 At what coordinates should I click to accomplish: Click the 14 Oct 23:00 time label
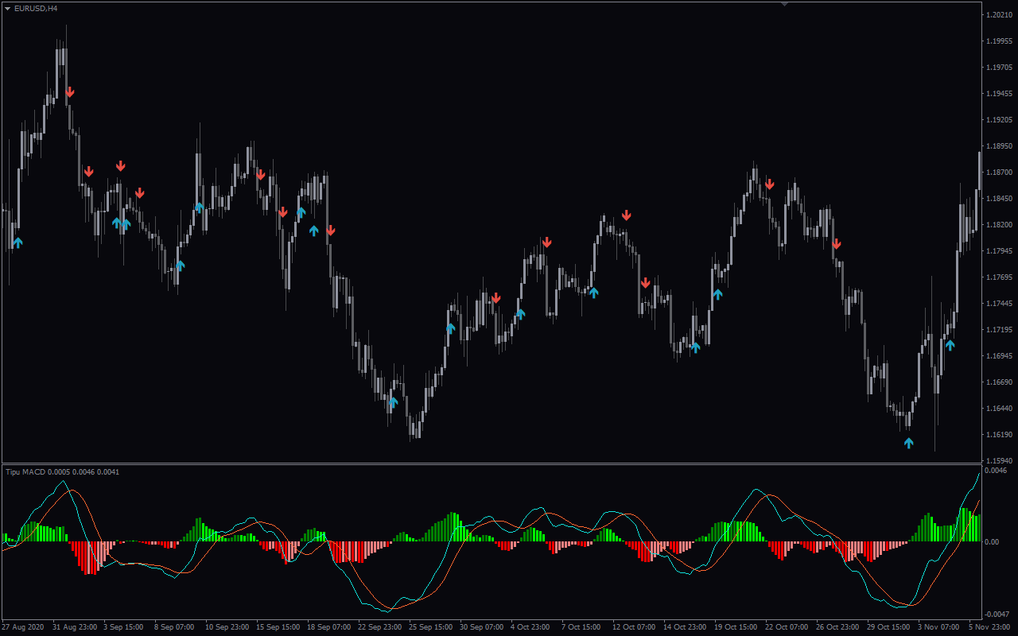pos(686,627)
